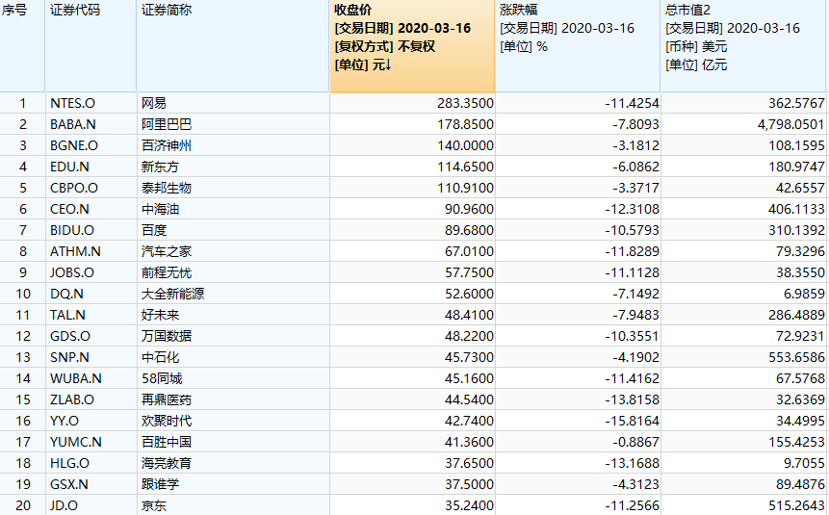Select closing price 90.9600
The image size is (829, 515).
[x=469, y=209]
